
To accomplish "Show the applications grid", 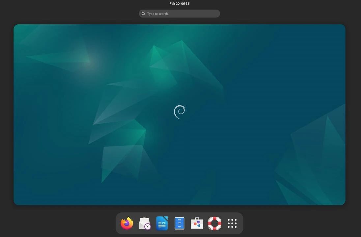I will coord(232,224).
